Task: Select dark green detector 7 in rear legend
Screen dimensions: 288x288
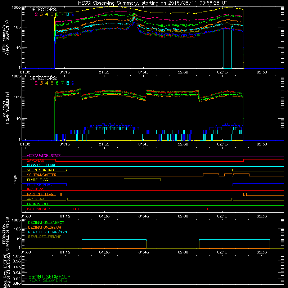Action: (62, 83)
